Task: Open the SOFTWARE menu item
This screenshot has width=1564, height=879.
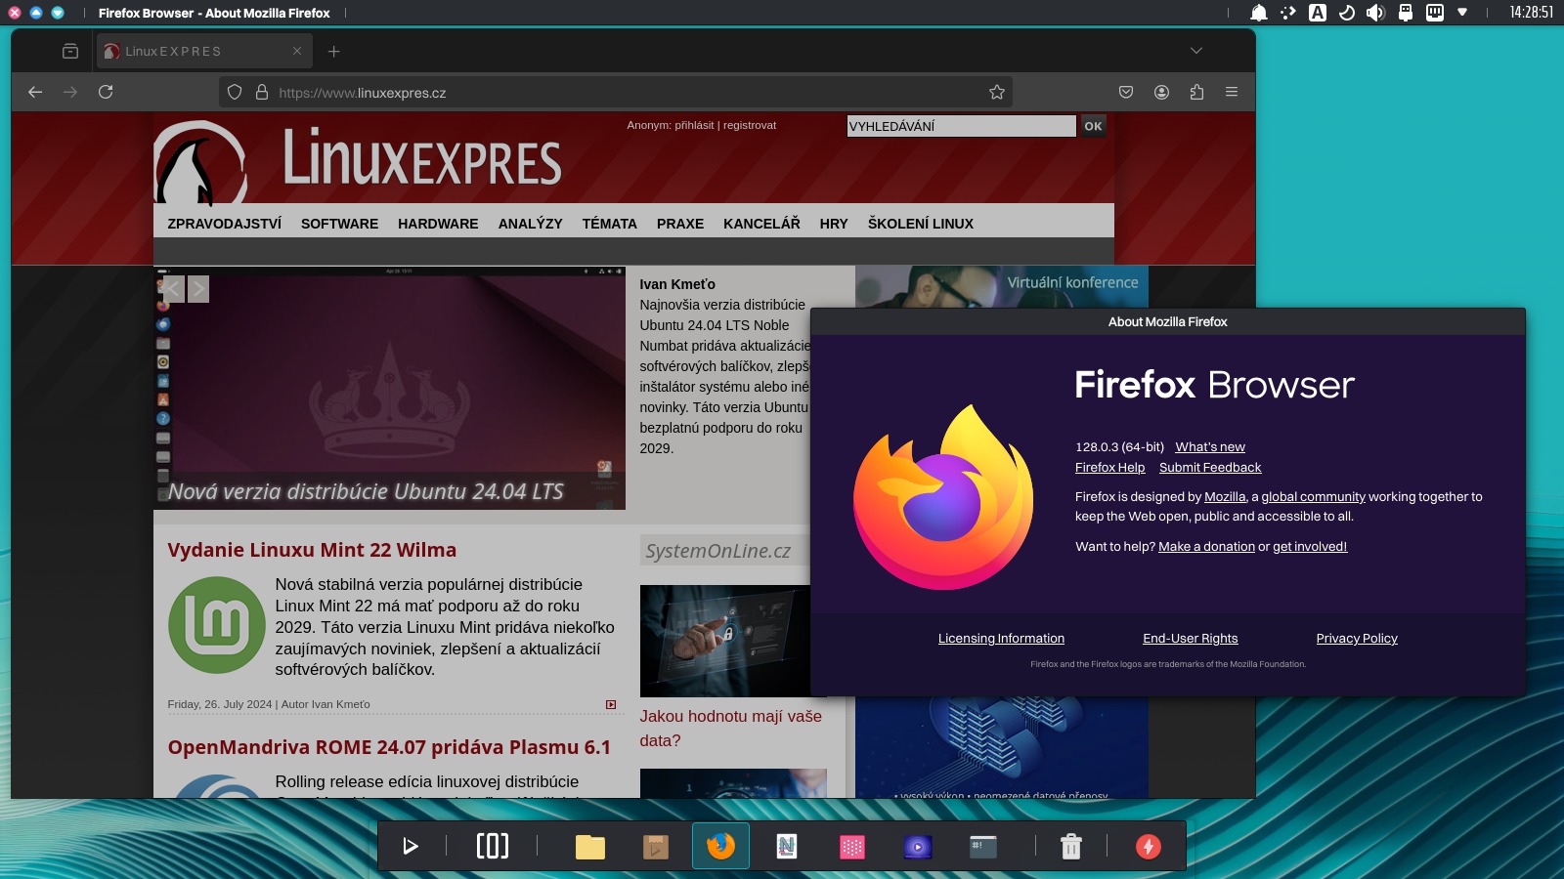Action: coord(339,224)
